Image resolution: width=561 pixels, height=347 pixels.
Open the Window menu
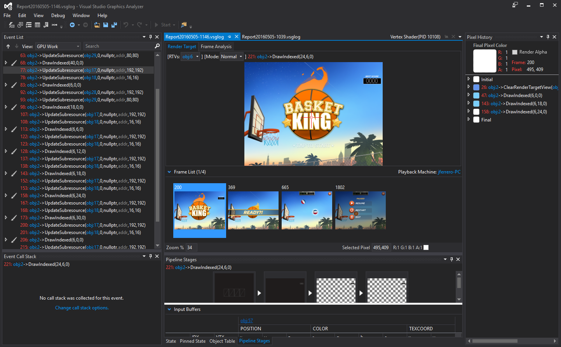[81, 16]
